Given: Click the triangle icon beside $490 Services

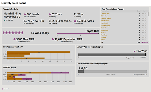Looking at the screenshot, I should (x=75, y=21).
